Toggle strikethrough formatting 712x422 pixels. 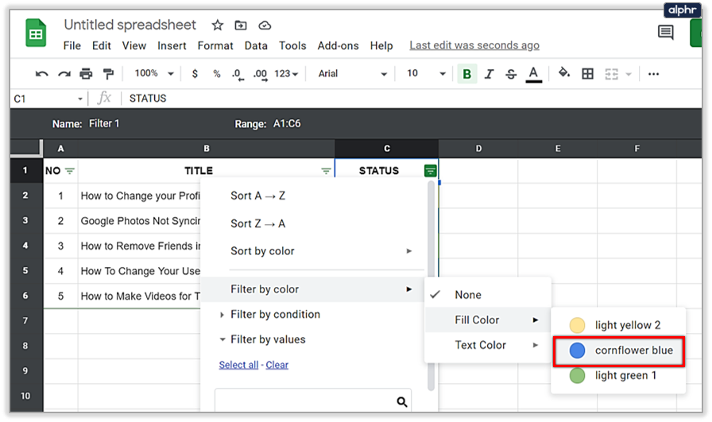[511, 74]
